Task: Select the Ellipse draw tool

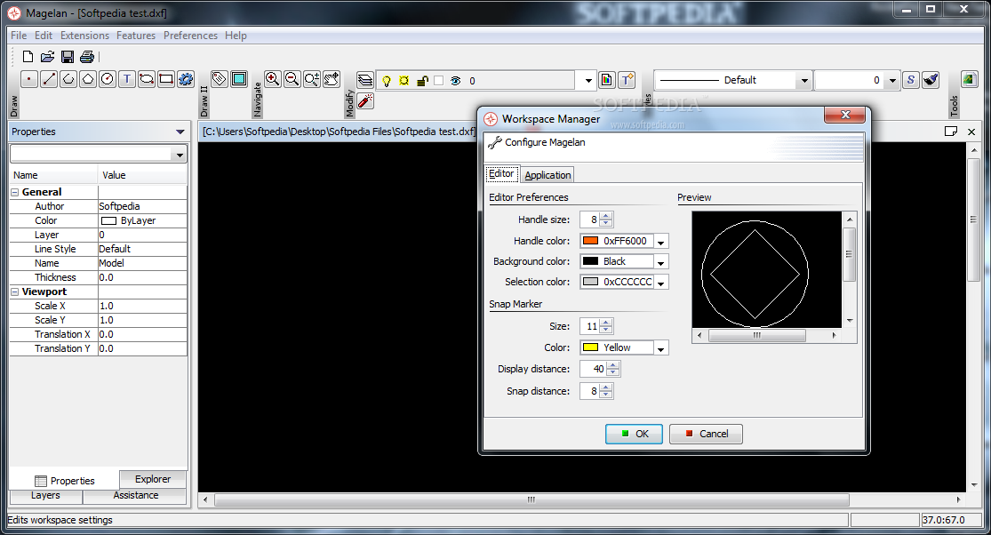Action: pos(147,79)
